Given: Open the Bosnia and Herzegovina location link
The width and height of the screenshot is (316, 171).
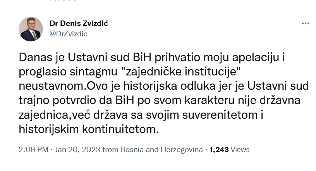Looking at the screenshot, I should pos(161,149).
